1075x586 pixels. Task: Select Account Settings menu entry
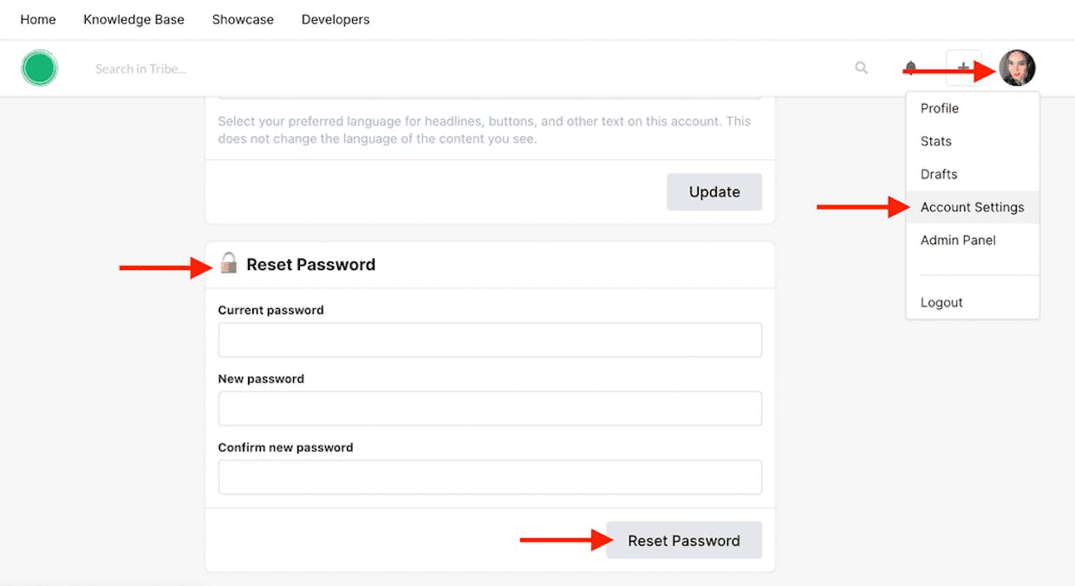point(972,207)
